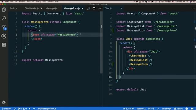Click the MessageForm.js editor scrollbar
Viewport: 196px width, 110px height.
click(x=101, y=42)
